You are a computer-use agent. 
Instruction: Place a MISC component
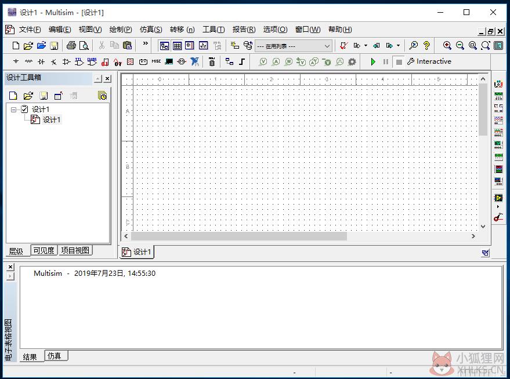click(156, 61)
